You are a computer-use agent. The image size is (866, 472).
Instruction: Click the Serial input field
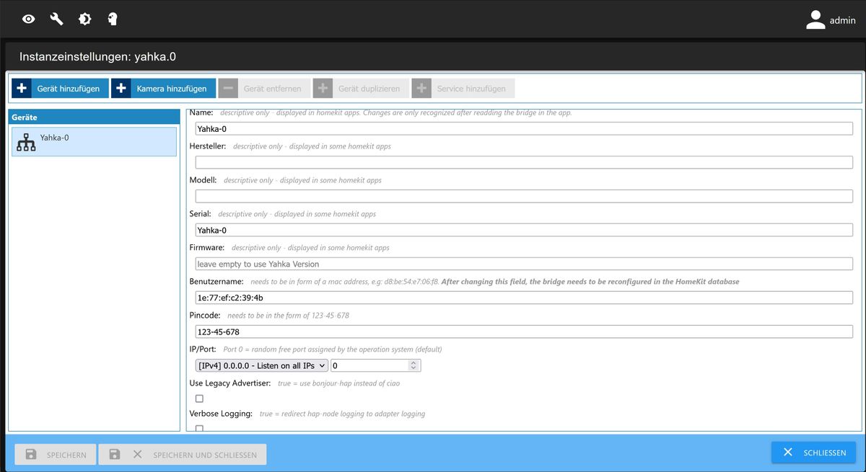(x=524, y=230)
